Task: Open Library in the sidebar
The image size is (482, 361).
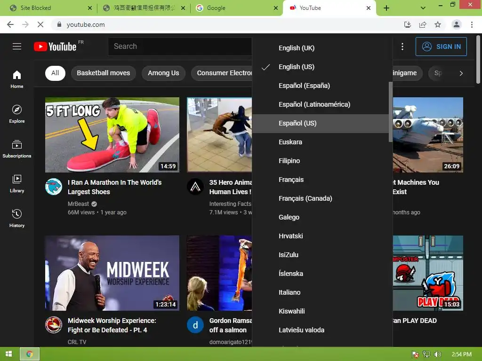Action: coord(17,183)
